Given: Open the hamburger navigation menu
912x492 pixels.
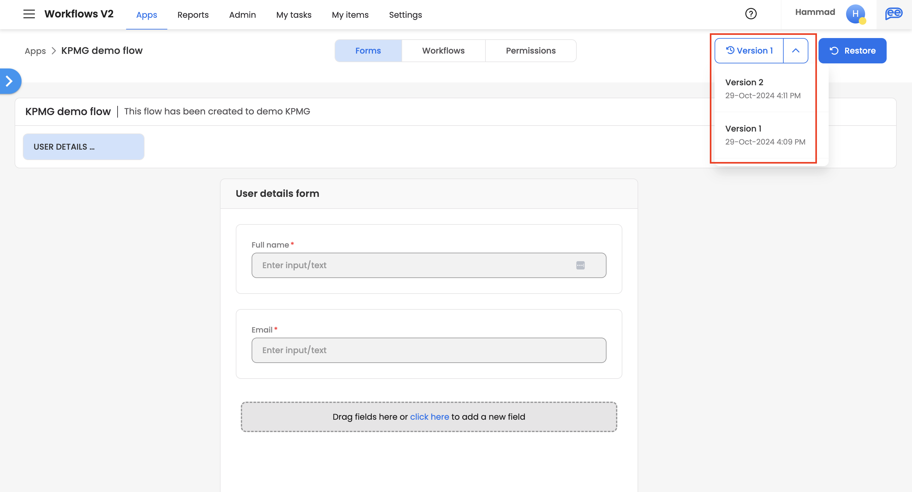Looking at the screenshot, I should (x=29, y=14).
